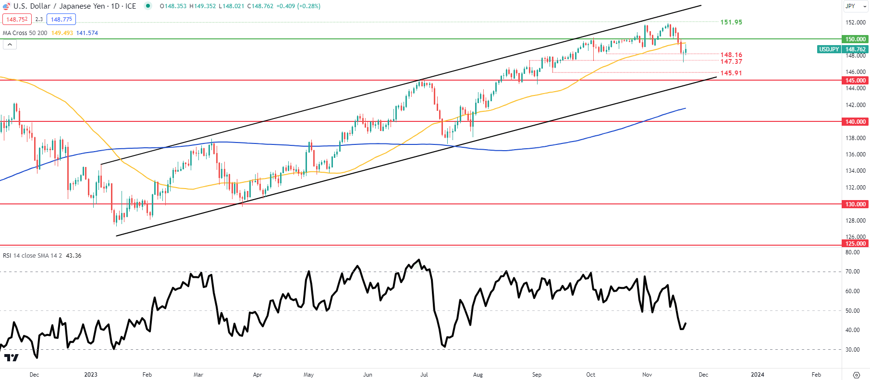Viewport: 870px width, 380px height.
Task: Click the 136.000 price scale label
Action: [x=856, y=154]
